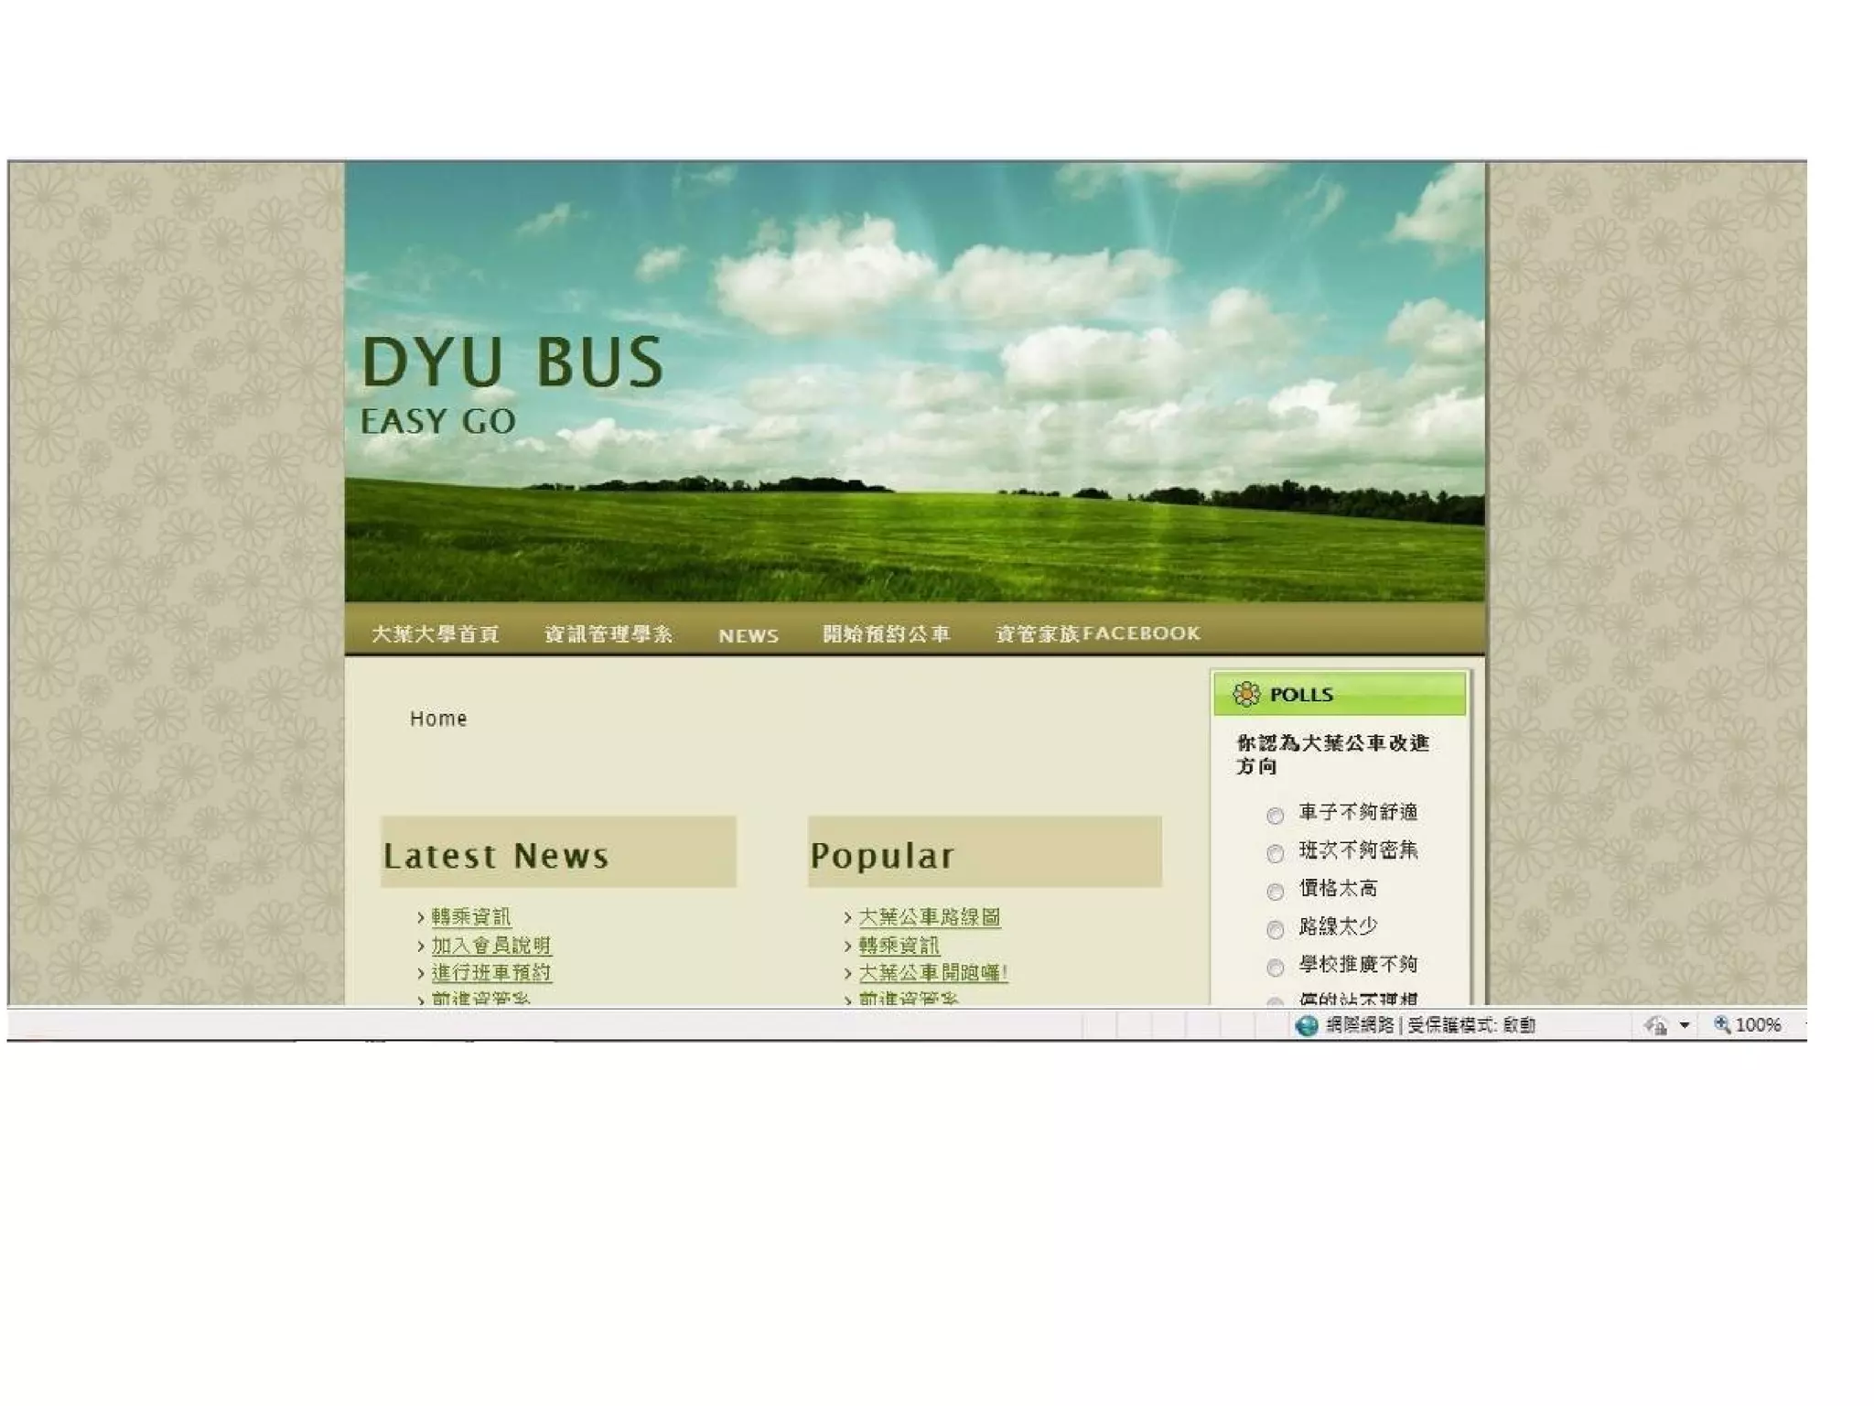1874x1406 pixels.
Task: Click the Home breadcrumb text
Action: coord(437,719)
